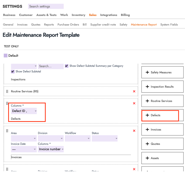Uncheck the Show Defect Subtotal checkbox

[13, 71]
